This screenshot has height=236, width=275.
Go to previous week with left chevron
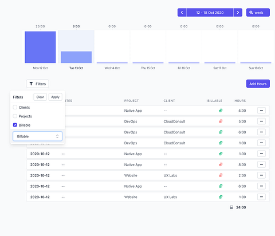point(182,13)
